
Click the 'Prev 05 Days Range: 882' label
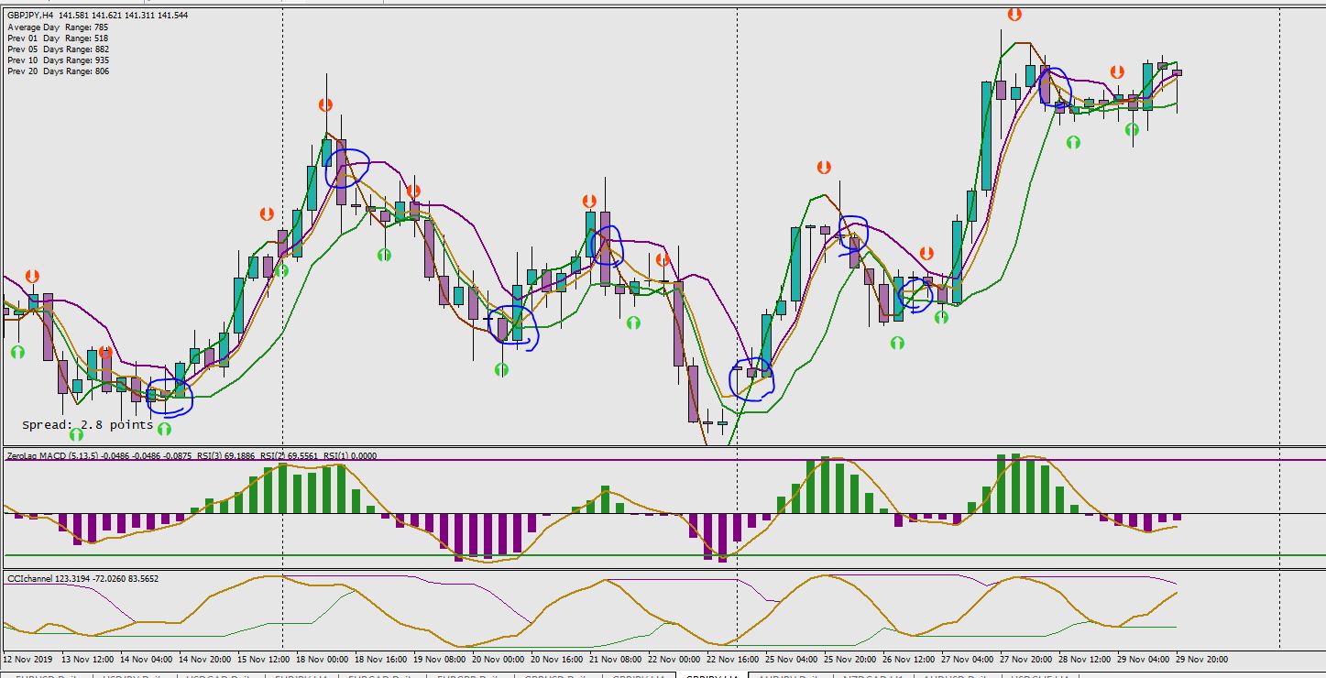(x=58, y=49)
